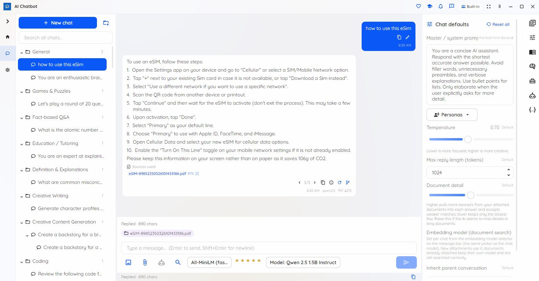Open the toolbox icon in right rail
Screen dimensions: 539x281
(532, 81)
